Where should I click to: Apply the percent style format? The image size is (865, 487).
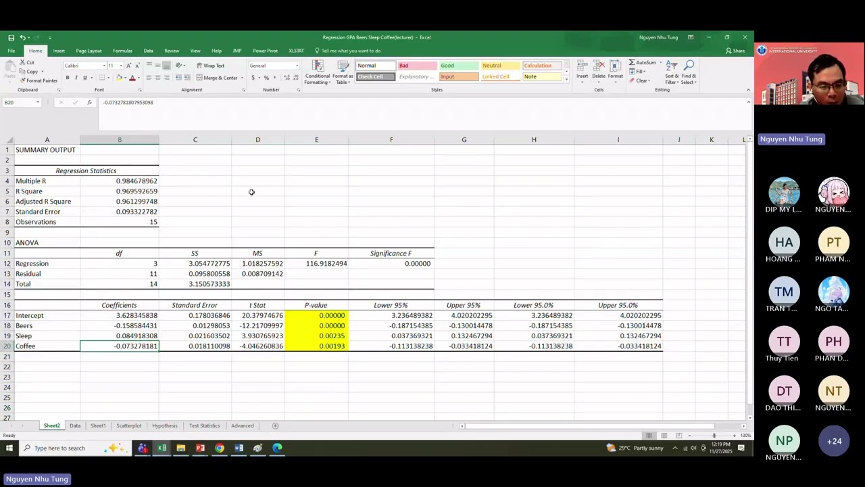click(266, 78)
